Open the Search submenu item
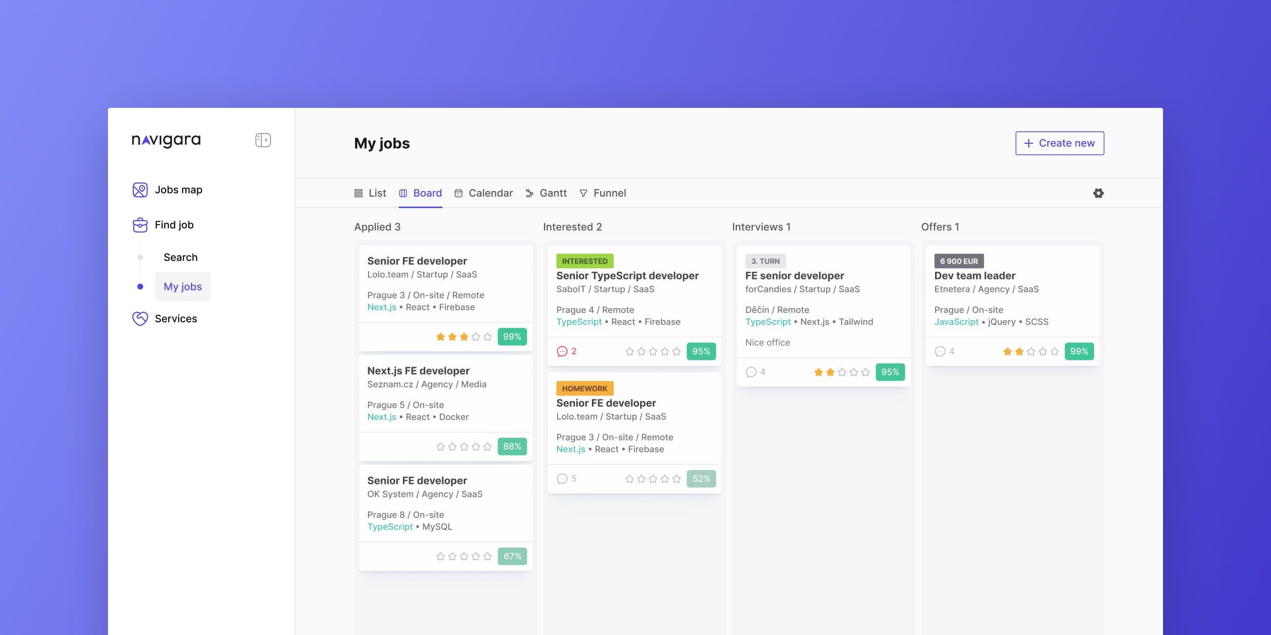This screenshot has height=635, width=1271. 181,257
